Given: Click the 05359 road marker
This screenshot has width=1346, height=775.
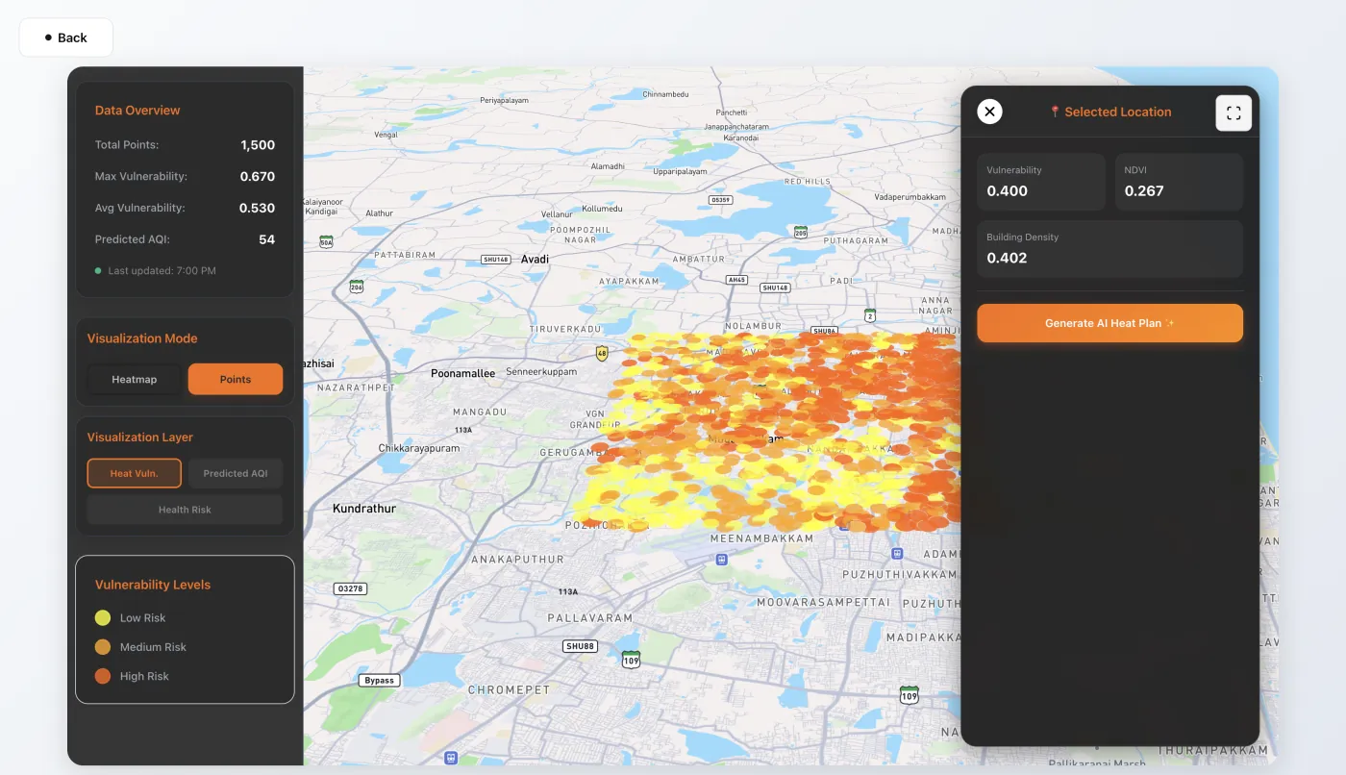Looking at the screenshot, I should tap(720, 200).
